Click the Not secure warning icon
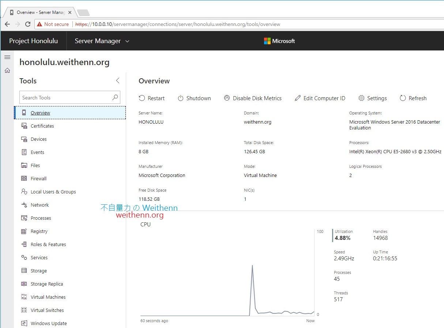 tap(40, 24)
